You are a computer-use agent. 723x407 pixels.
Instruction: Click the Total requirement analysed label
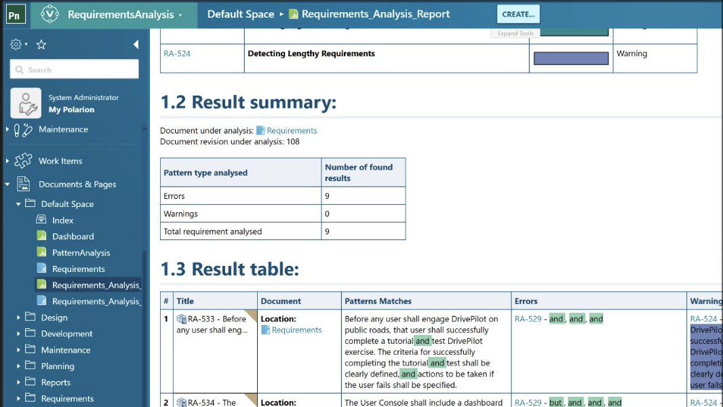(212, 231)
